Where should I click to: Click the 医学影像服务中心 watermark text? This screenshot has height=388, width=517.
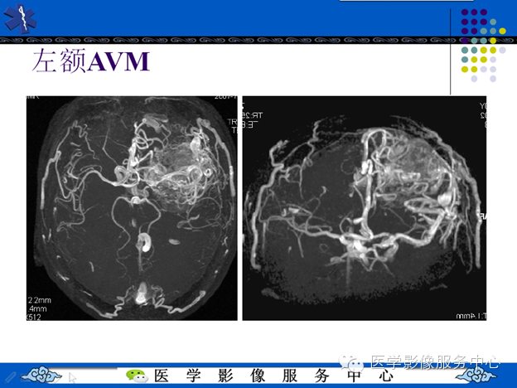coord(435,362)
